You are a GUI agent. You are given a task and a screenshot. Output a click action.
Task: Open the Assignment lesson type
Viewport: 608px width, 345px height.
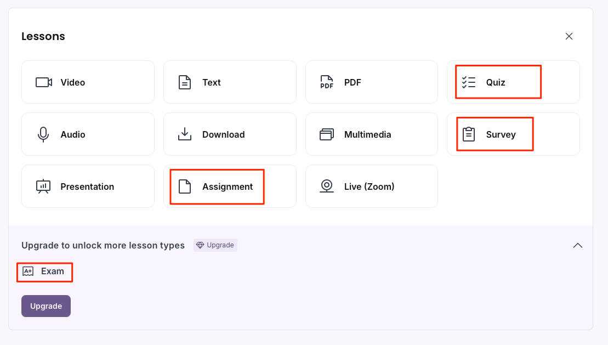coord(216,186)
